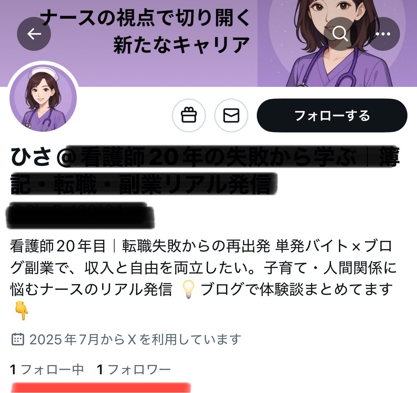
Task: Tap banner headline ナースの視点で切り開く
Action: (145, 18)
